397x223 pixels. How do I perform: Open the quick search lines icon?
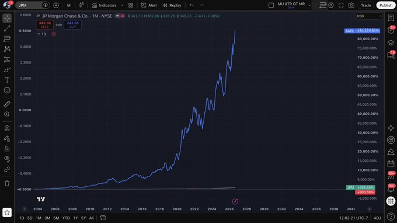(x=322, y=5)
